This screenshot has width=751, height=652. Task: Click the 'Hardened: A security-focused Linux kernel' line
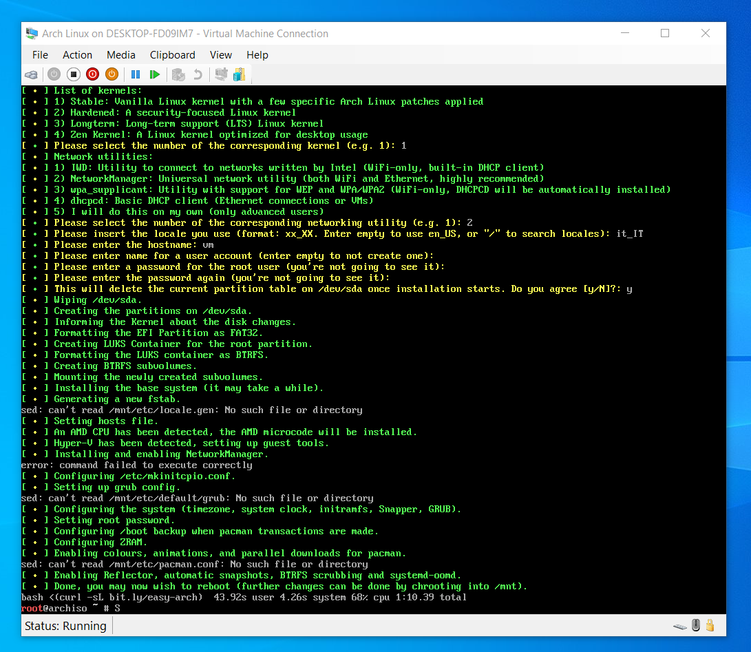click(158, 113)
